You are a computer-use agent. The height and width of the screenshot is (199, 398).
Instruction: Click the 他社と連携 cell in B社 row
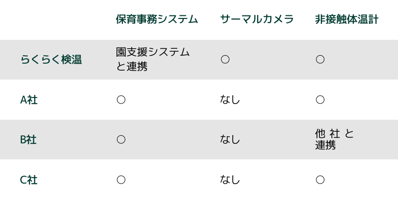[334, 139]
